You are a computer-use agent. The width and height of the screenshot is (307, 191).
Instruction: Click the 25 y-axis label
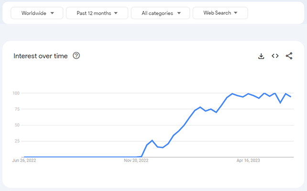(x=17, y=141)
